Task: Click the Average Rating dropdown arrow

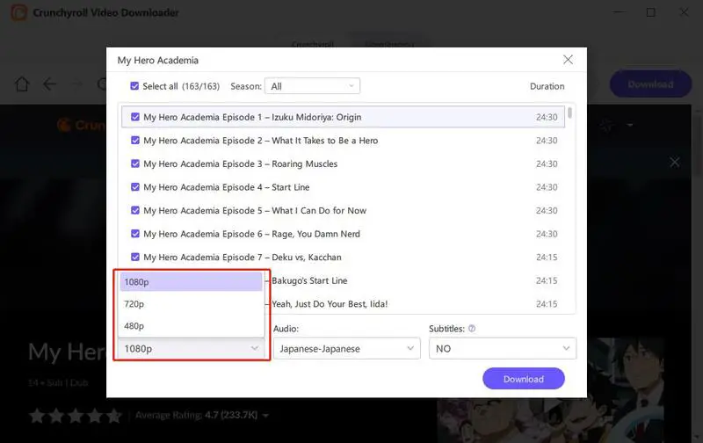Action: (x=265, y=416)
